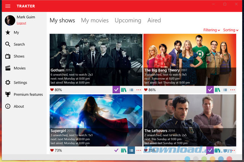Click collection books icon for The Big Bang Theory
Viewport: 244px width, 162px height.
218,90
